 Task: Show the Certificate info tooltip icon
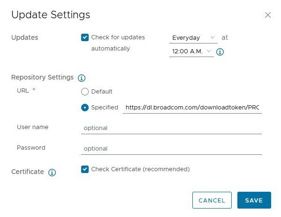point(52,173)
